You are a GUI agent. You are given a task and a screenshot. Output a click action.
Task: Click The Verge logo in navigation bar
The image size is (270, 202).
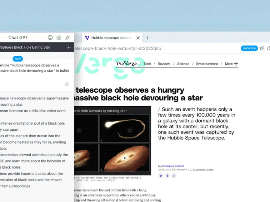click(x=126, y=64)
